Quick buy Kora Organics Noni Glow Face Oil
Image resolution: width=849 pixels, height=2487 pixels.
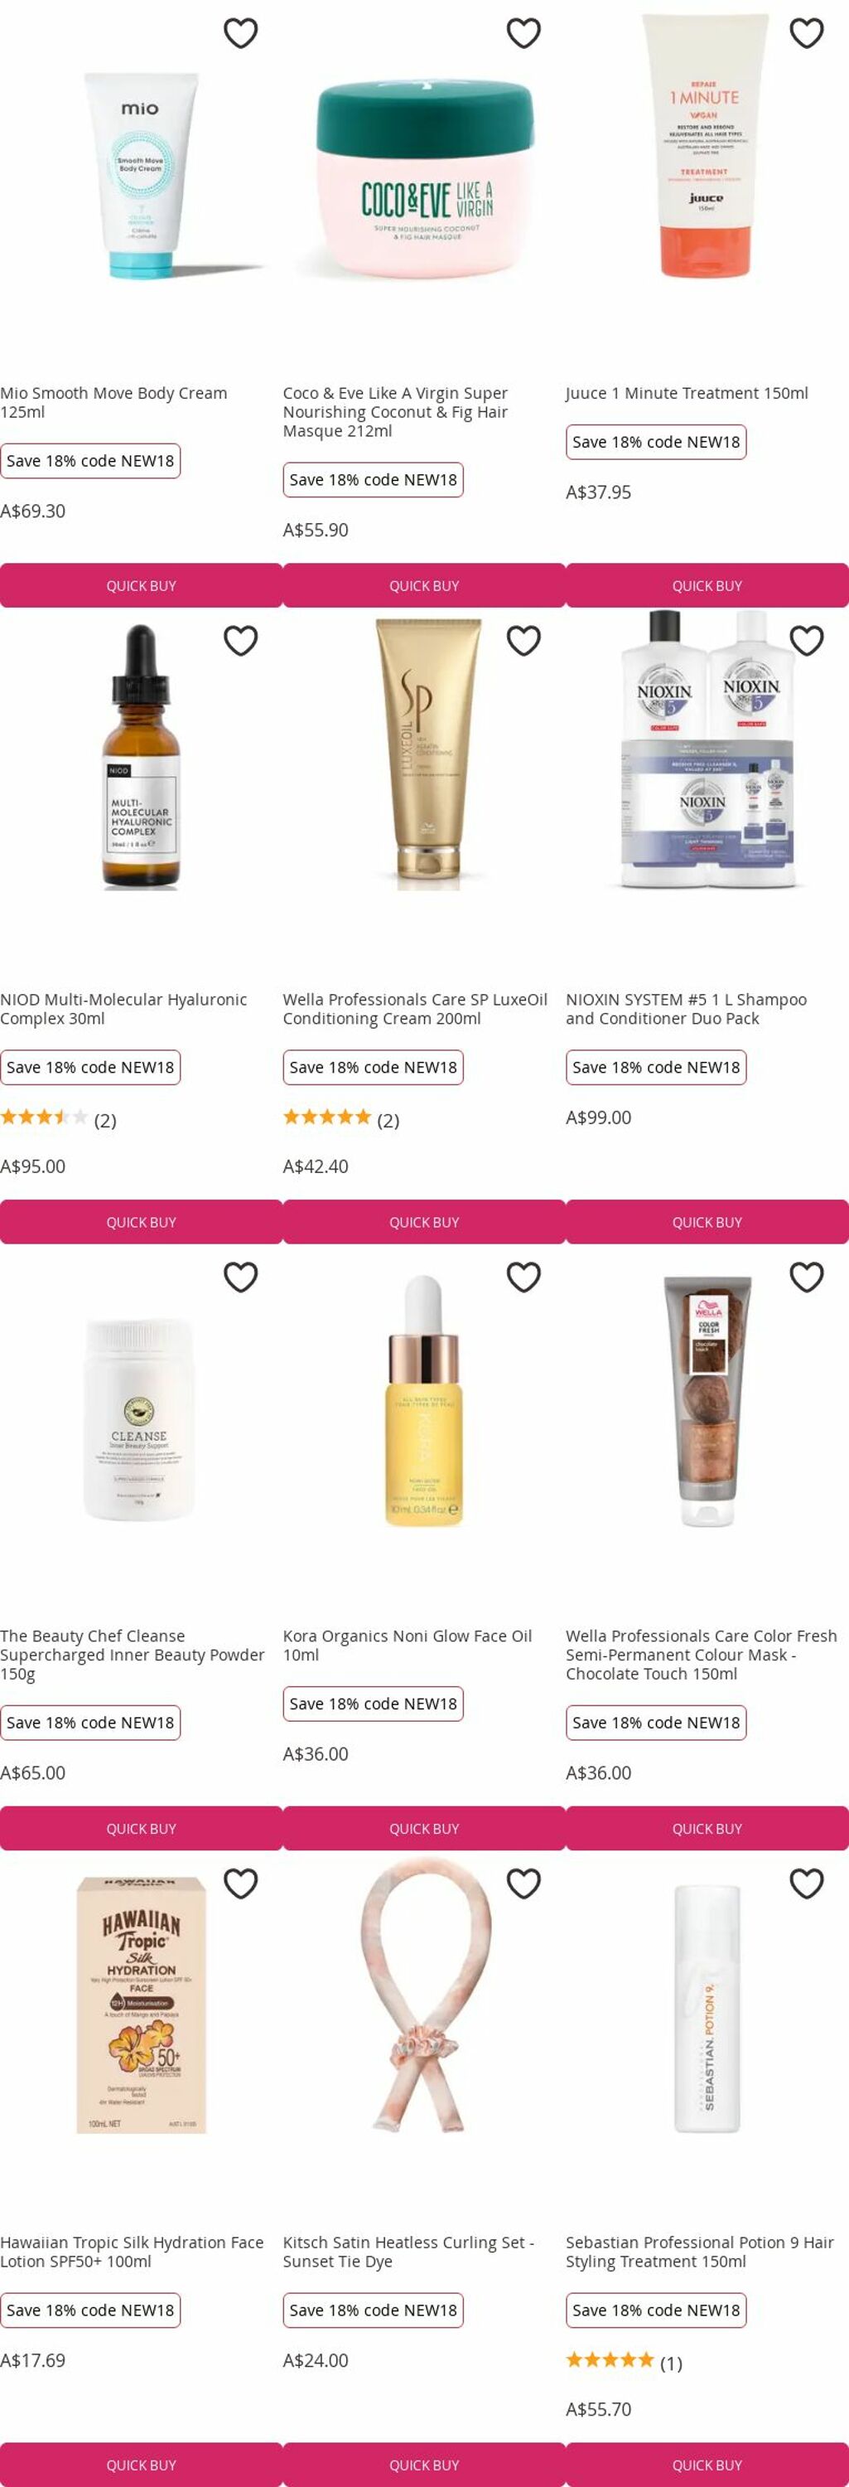point(424,1828)
